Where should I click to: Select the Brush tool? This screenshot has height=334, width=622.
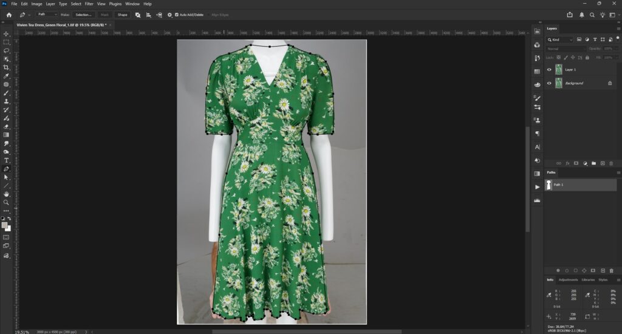click(x=6, y=93)
